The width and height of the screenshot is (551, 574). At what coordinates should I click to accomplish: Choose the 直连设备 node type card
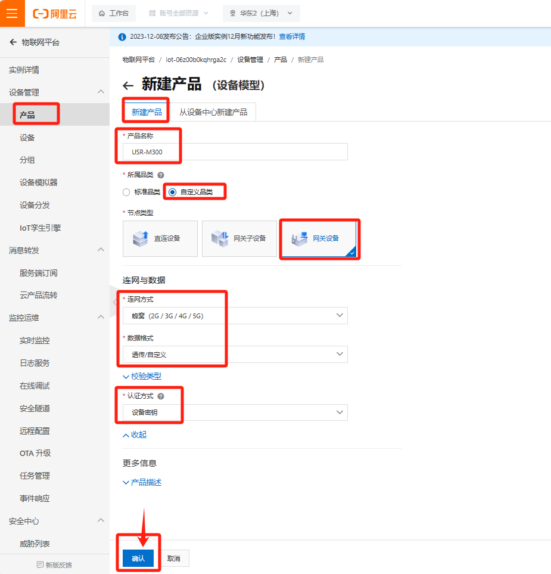tap(160, 238)
